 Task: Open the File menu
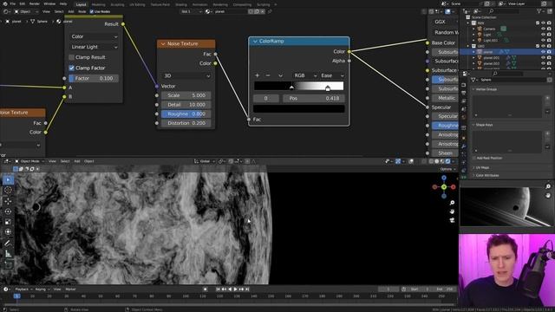pos(13,3)
